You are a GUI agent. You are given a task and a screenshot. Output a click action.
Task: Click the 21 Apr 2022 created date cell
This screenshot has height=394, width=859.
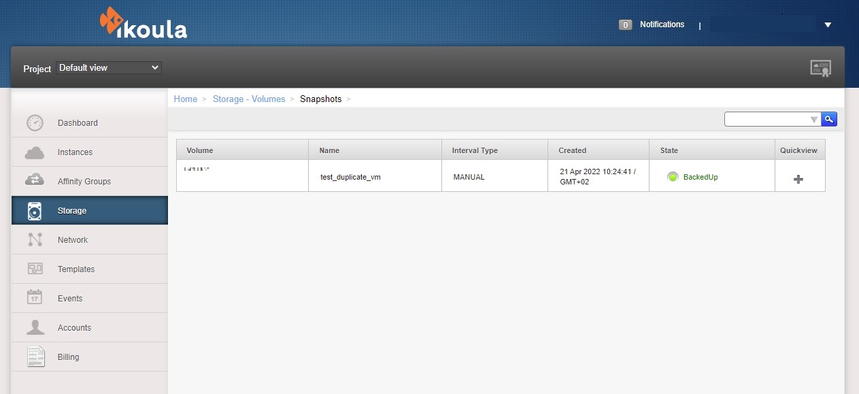coord(598,177)
